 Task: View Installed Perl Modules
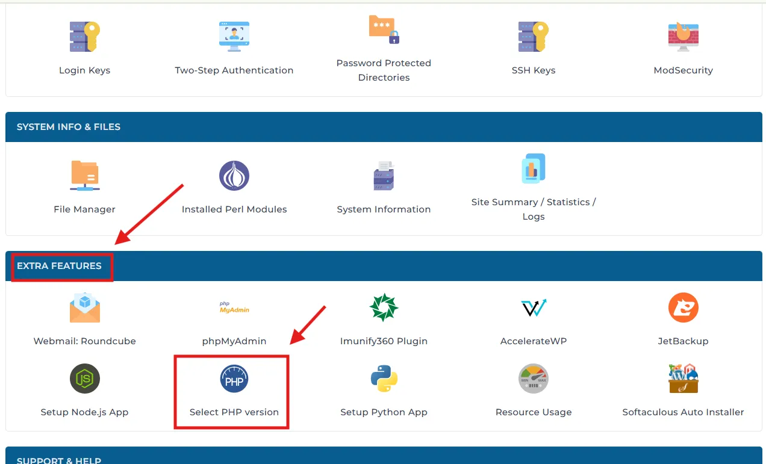[234, 176]
